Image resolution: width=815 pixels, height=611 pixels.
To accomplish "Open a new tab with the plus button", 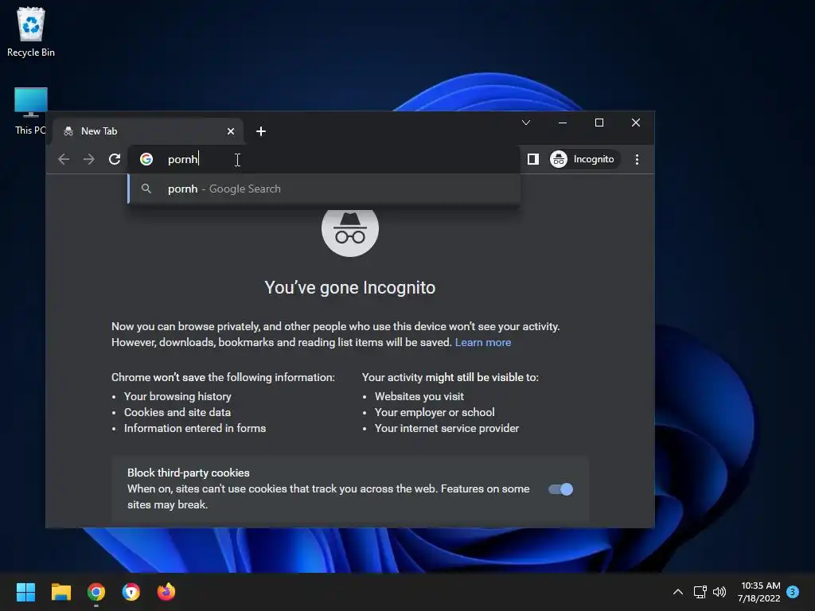I will click(261, 131).
